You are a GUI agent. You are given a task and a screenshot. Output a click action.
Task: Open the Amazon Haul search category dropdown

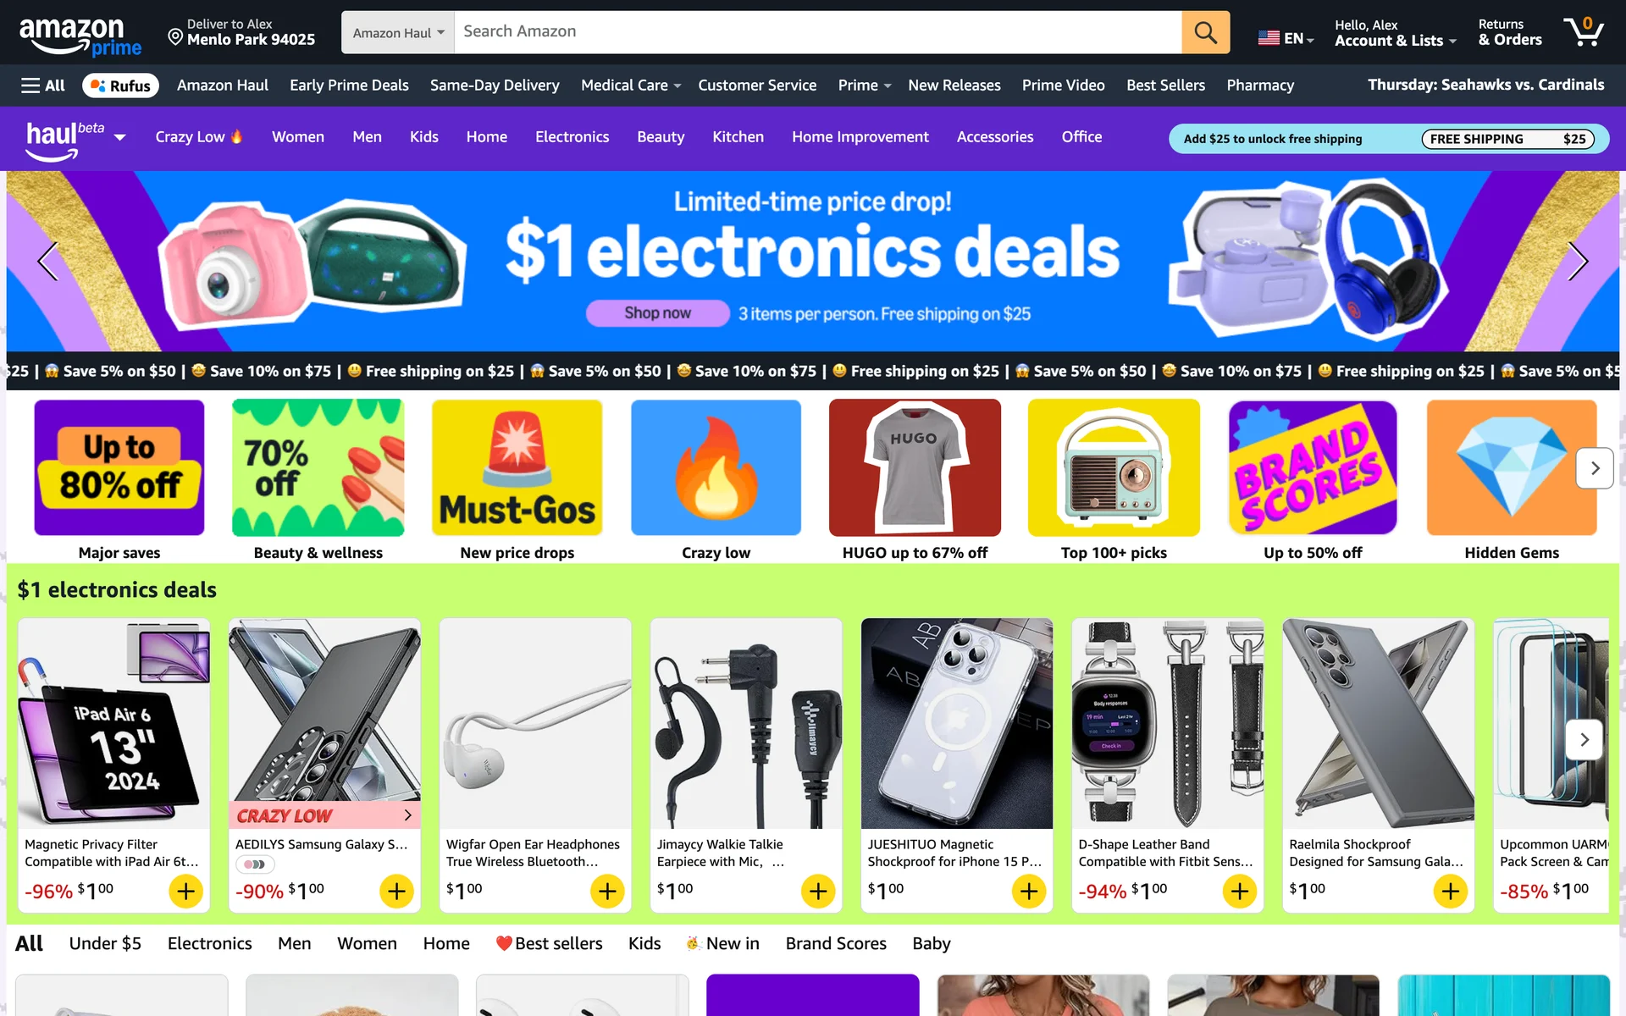coord(398,32)
